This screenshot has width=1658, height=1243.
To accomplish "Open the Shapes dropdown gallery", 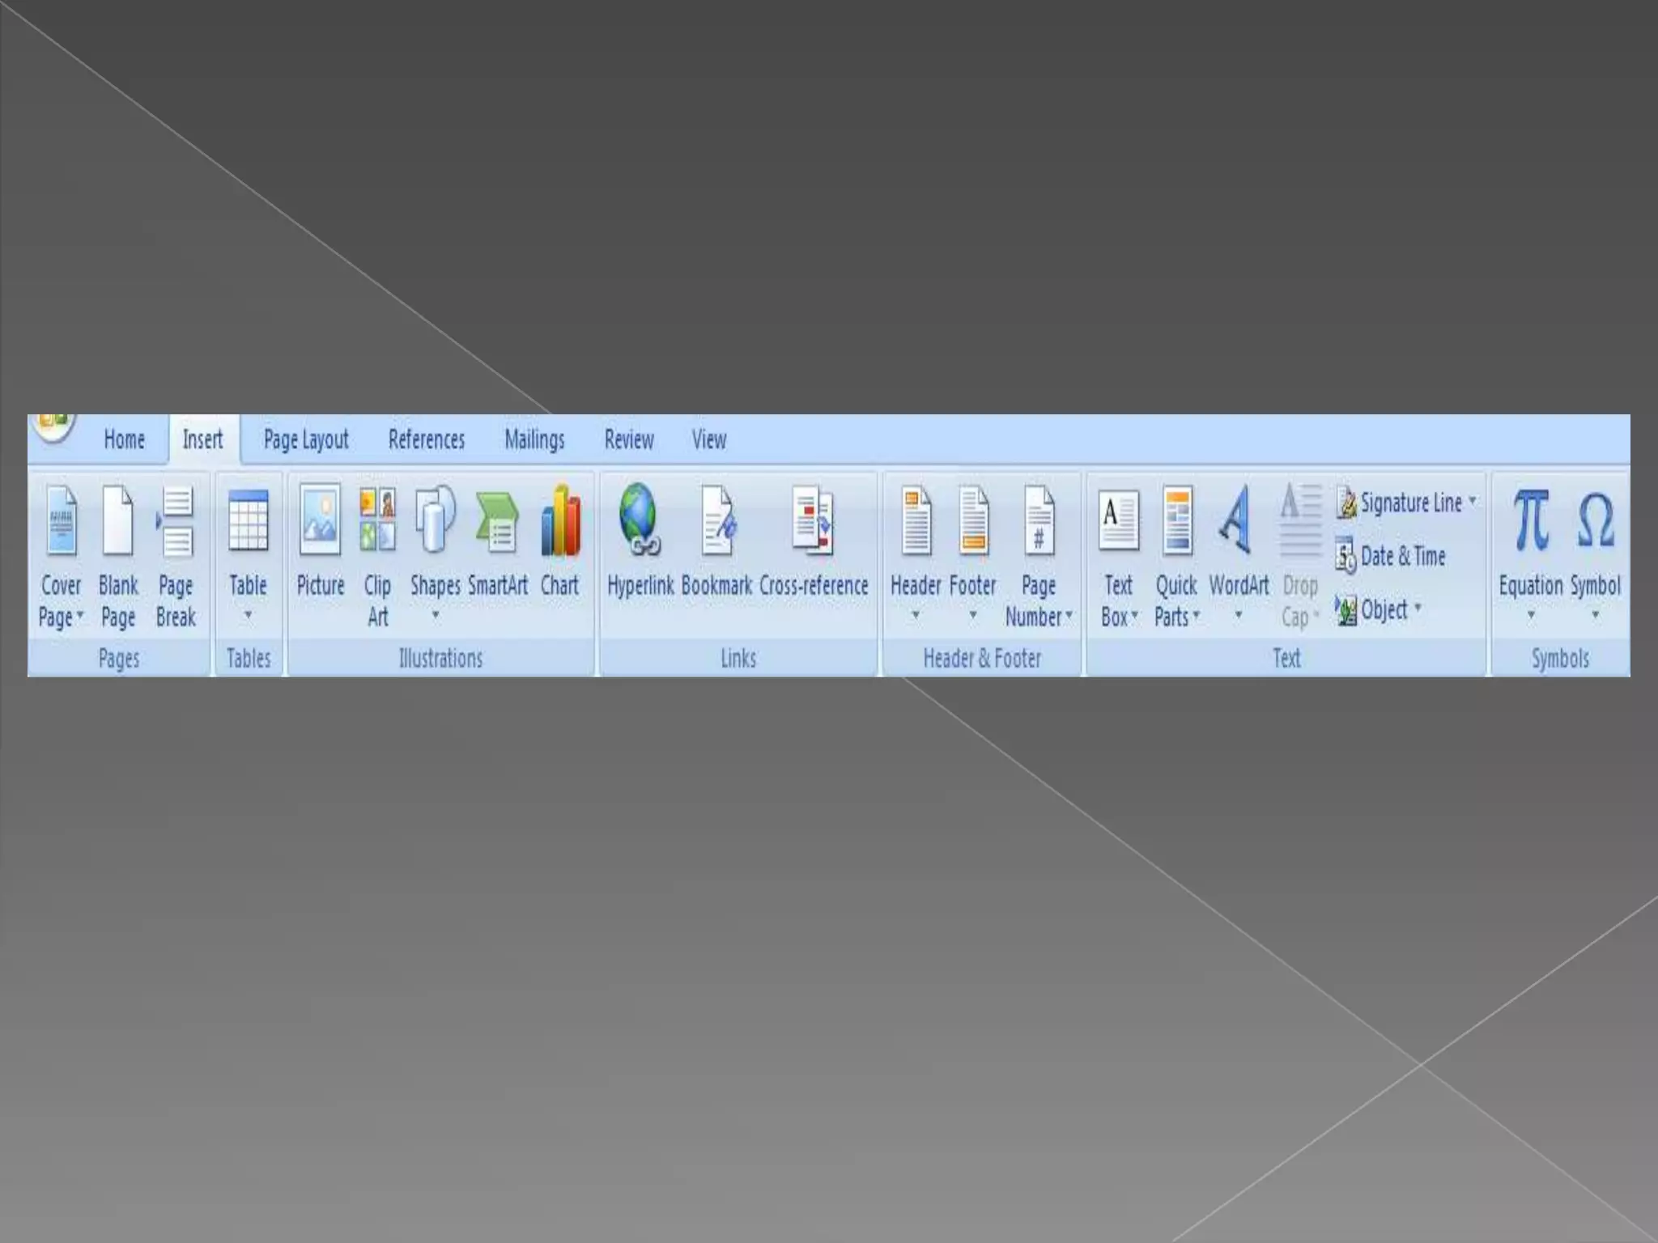I will [x=436, y=615].
